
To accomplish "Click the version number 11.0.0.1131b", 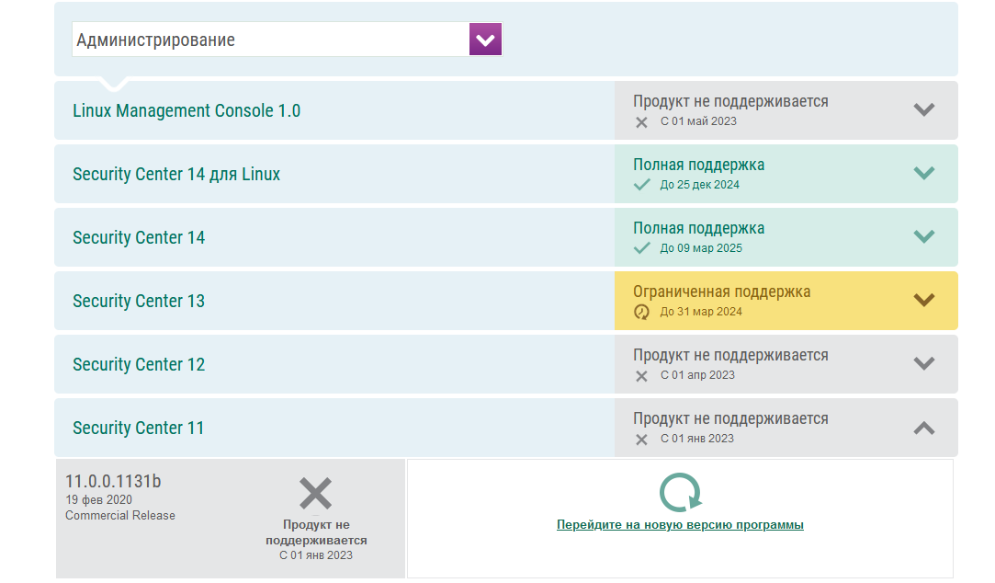I will (113, 481).
